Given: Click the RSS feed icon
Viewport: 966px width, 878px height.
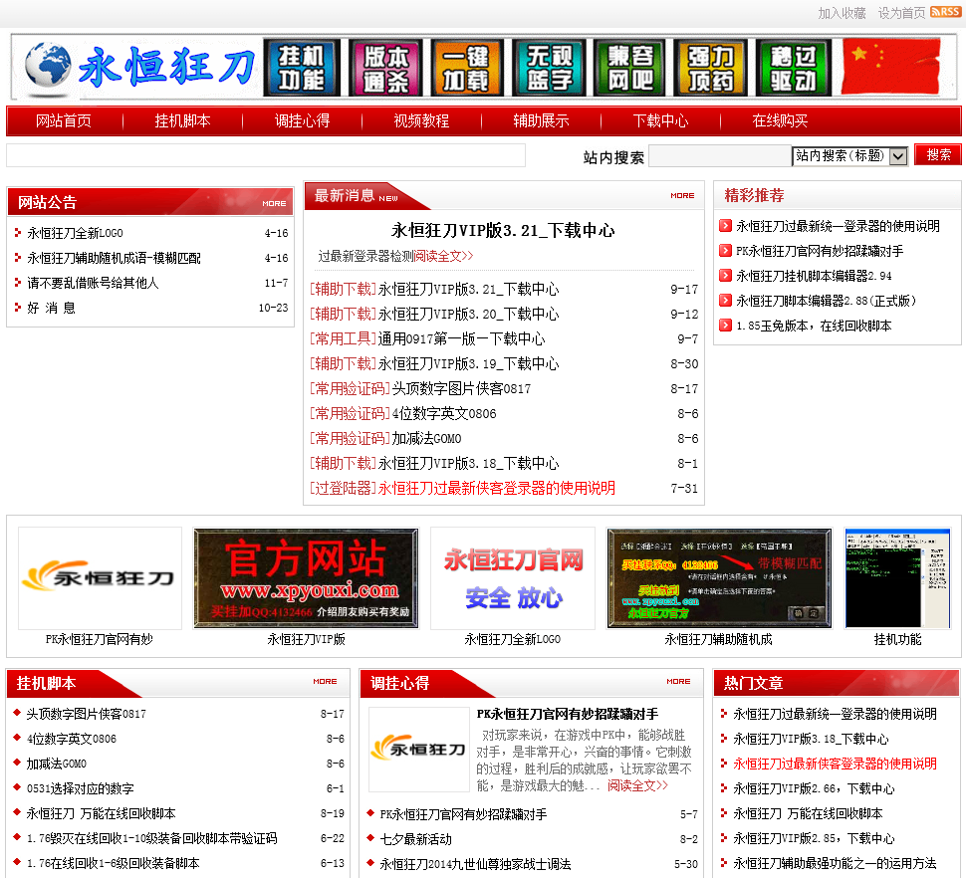Looking at the screenshot, I should tap(945, 12).
